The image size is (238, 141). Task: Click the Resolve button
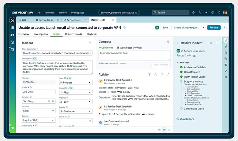(214, 28)
